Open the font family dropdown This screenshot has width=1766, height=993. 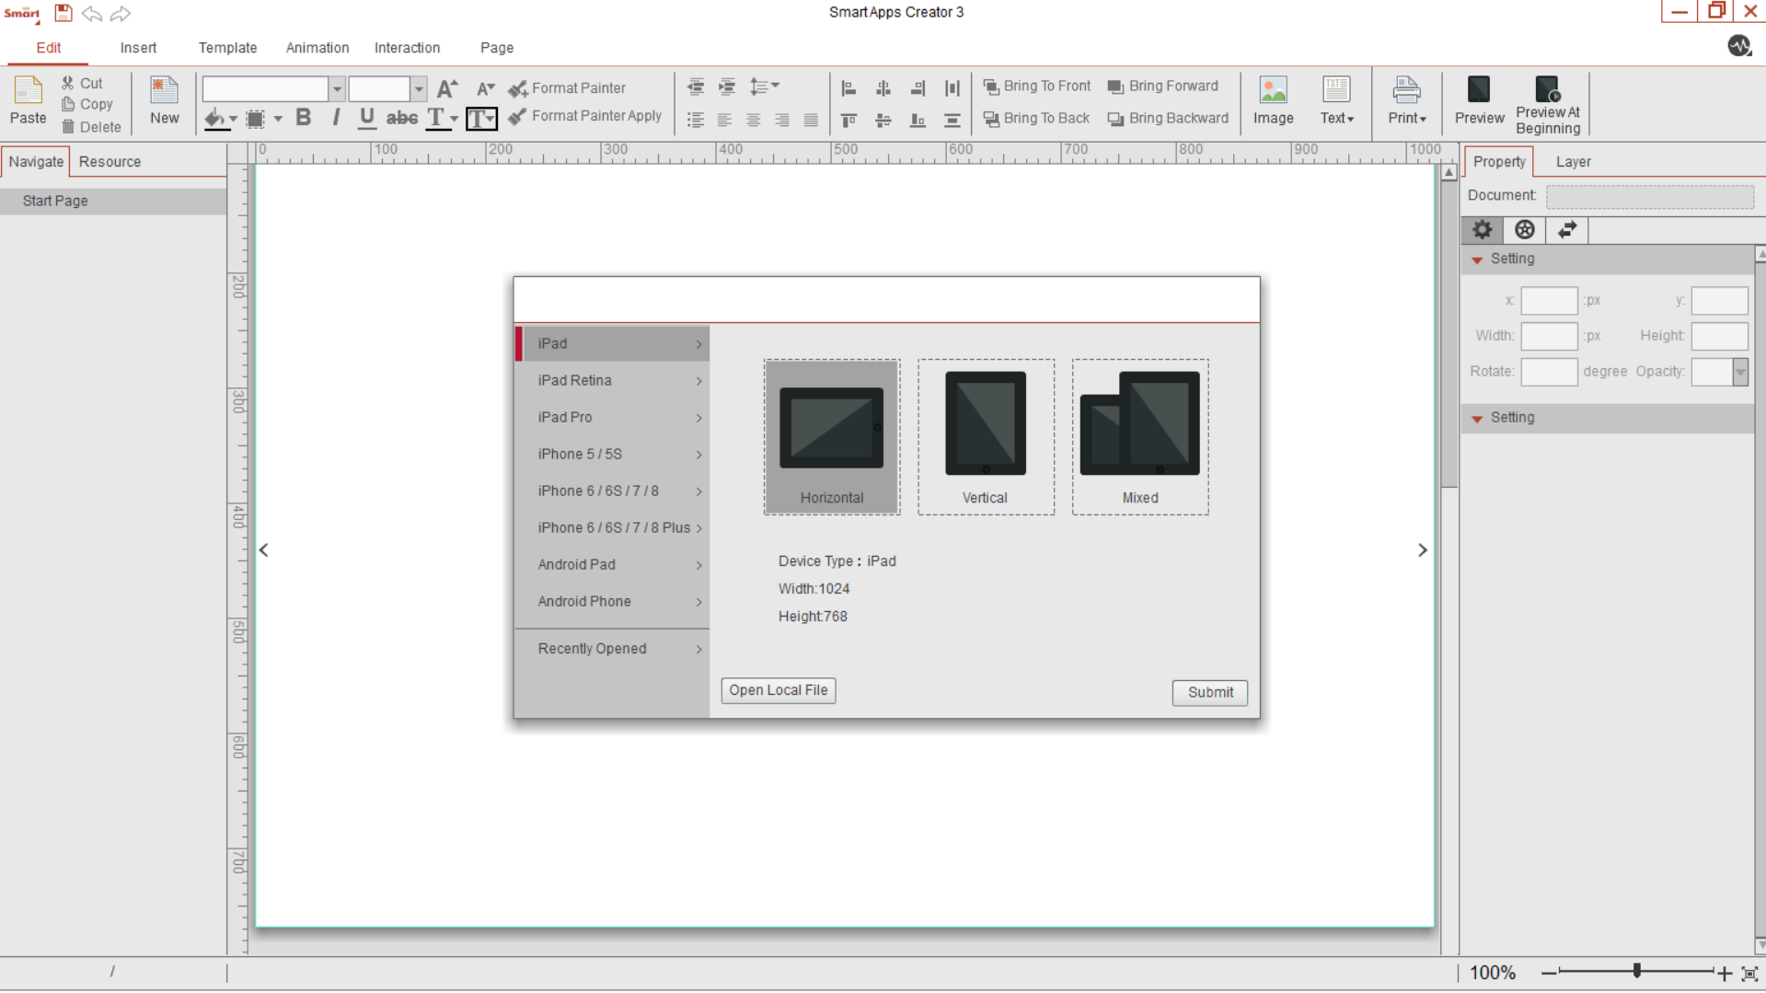337,89
